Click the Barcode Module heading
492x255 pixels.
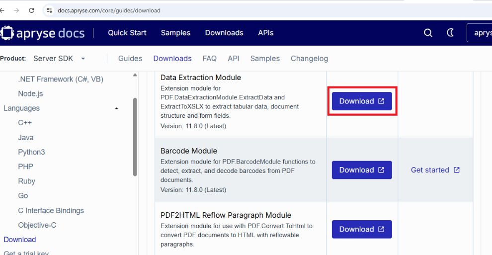(x=189, y=151)
